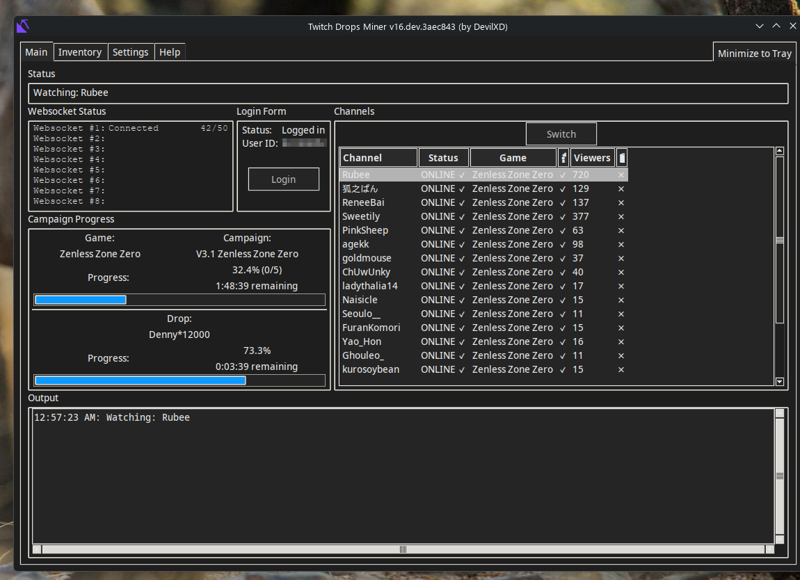Click the X in the Yao_Hon row
Viewport: 800px width, 580px height.
click(621, 341)
